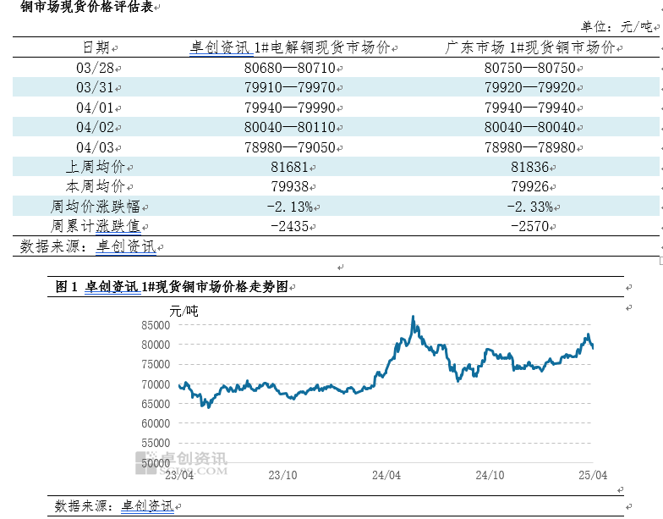Image resolution: width=663 pixels, height=519 pixels.
Task: Click the 卓创资讯 link in the table header
Action: coord(222,48)
